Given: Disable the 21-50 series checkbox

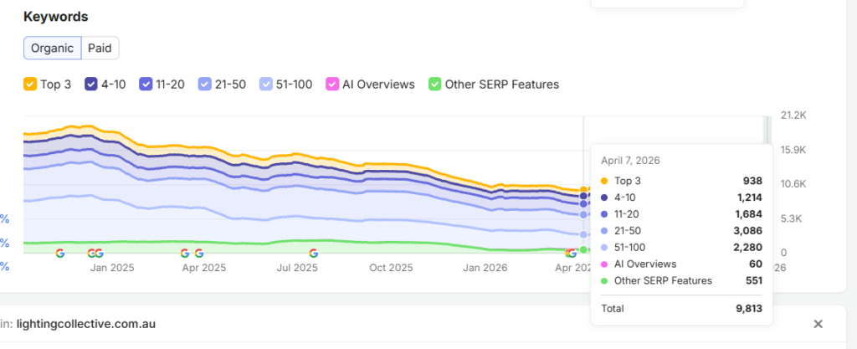Looking at the screenshot, I should [x=204, y=85].
